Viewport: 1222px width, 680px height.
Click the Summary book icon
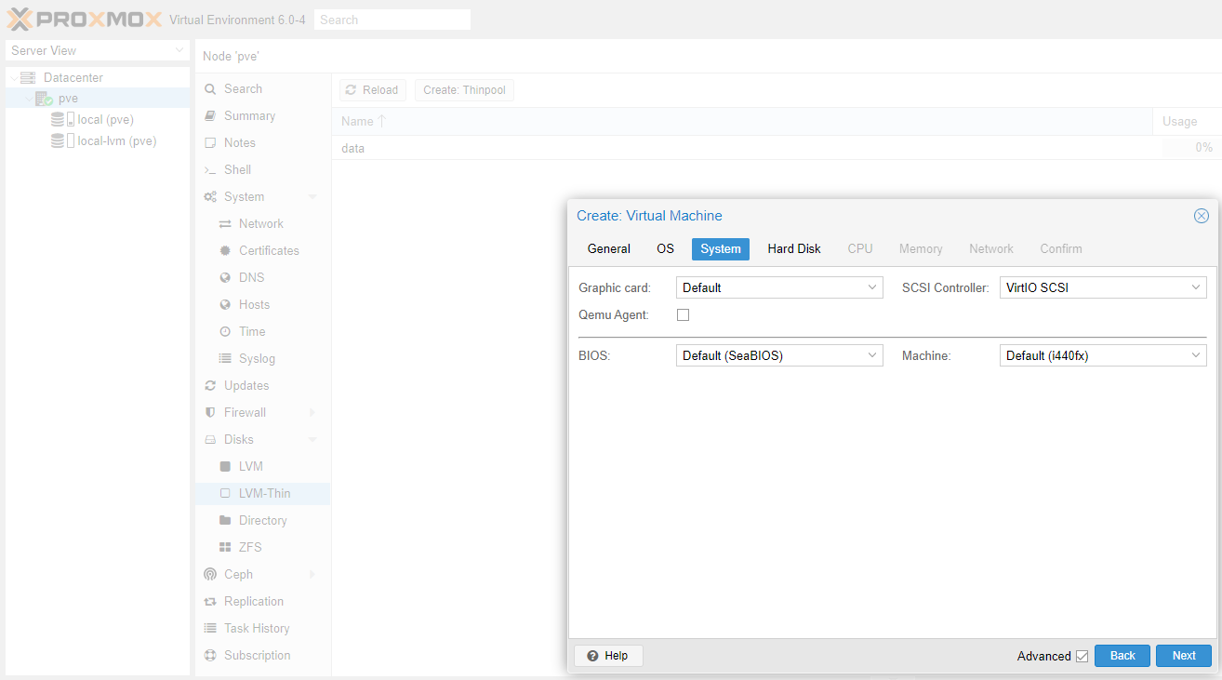210,116
